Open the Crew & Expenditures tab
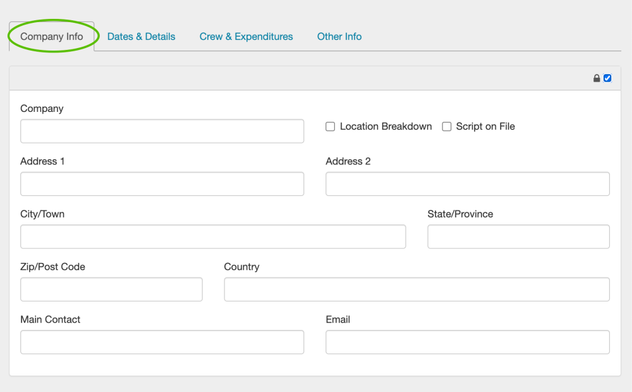Screen dimensions: 632x392 [x=246, y=37]
